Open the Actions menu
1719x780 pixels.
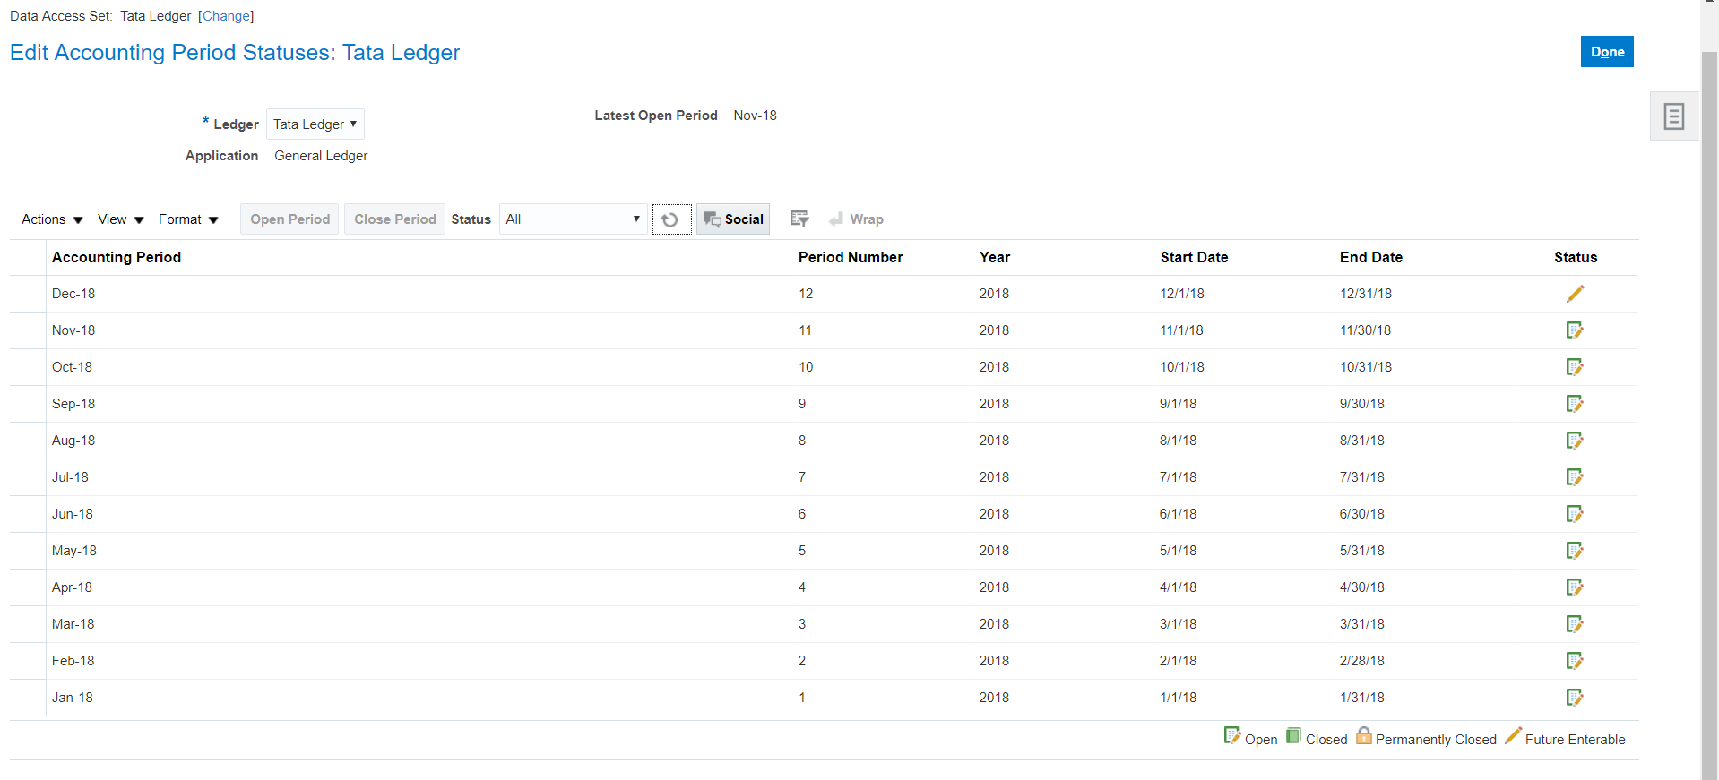point(52,219)
